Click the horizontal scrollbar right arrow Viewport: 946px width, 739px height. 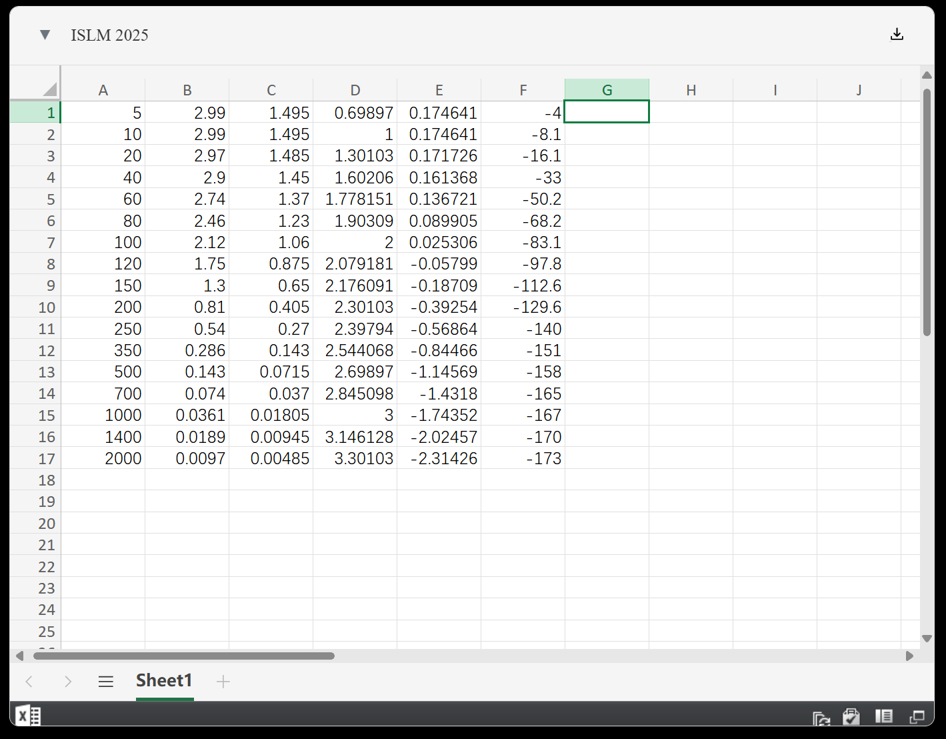coord(909,656)
